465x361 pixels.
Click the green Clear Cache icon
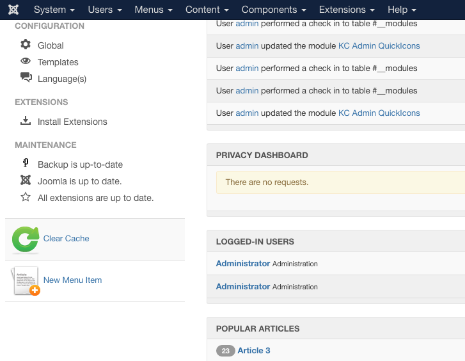26,239
